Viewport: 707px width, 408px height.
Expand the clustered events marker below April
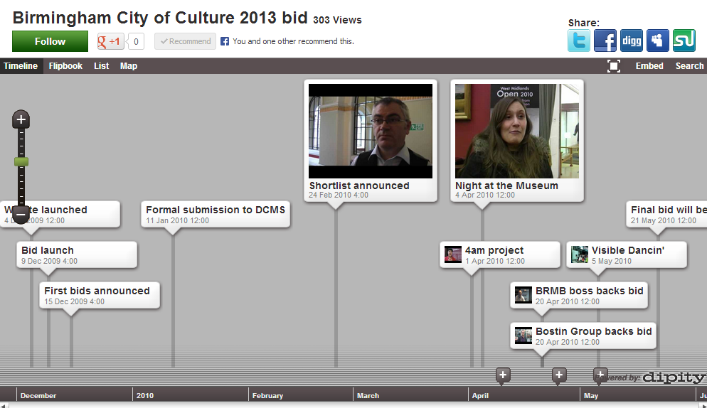tap(503, 375)
